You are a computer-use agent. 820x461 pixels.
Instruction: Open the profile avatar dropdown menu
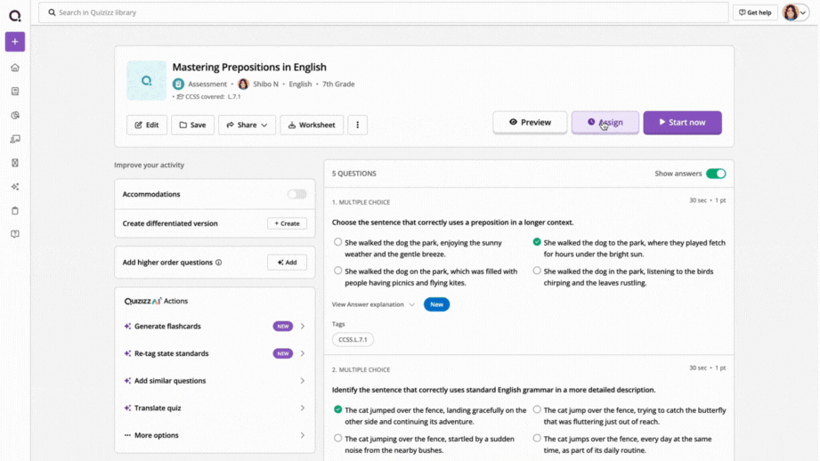coord(795,12)
